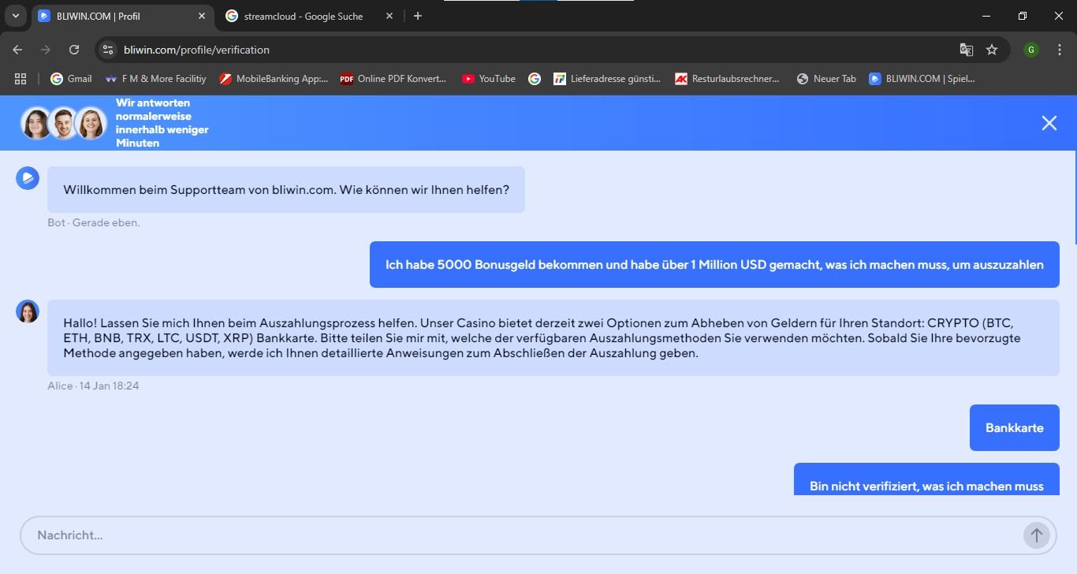Open the Gmail bookmark
The height and width of the screenshot is (574, 1077).
[71, 79]
